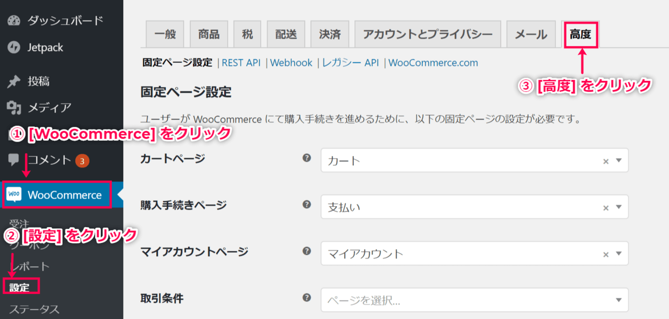Open レポート in the WooCommerce submenu

click(x=30, y=266)
